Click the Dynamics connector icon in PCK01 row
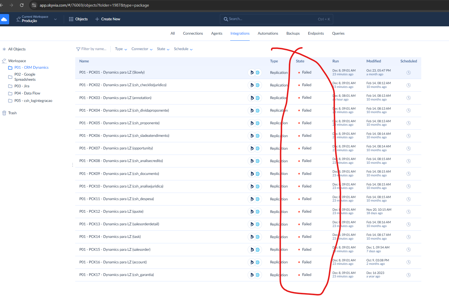This screenshot has width=449, height=296. (252, 73)
